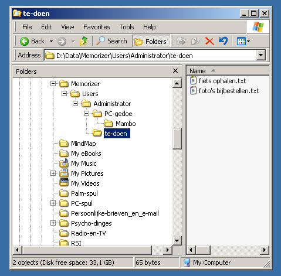Select the Administrator folder
This screenshot has width=281, height=276.
[112, 104]
